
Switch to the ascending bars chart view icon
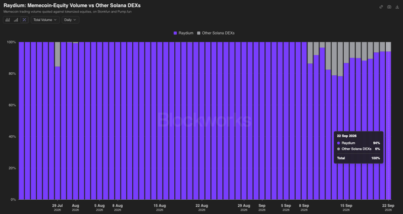[16, 20]
